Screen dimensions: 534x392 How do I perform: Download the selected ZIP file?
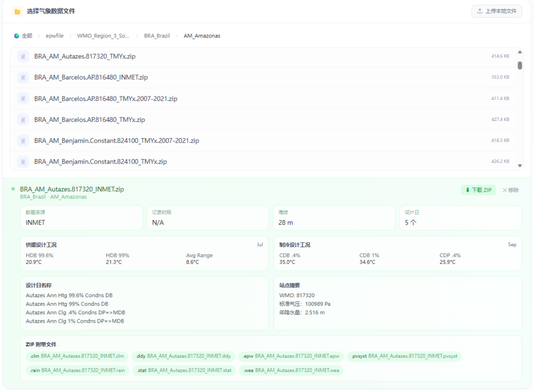point(478,190)
